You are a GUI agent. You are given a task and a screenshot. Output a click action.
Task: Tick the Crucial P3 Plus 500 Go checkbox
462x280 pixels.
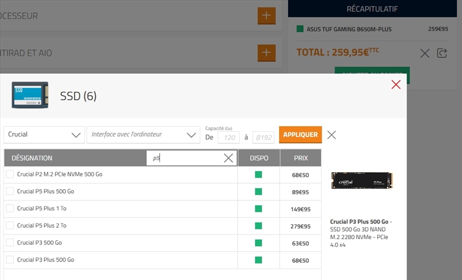pos(10,260)
